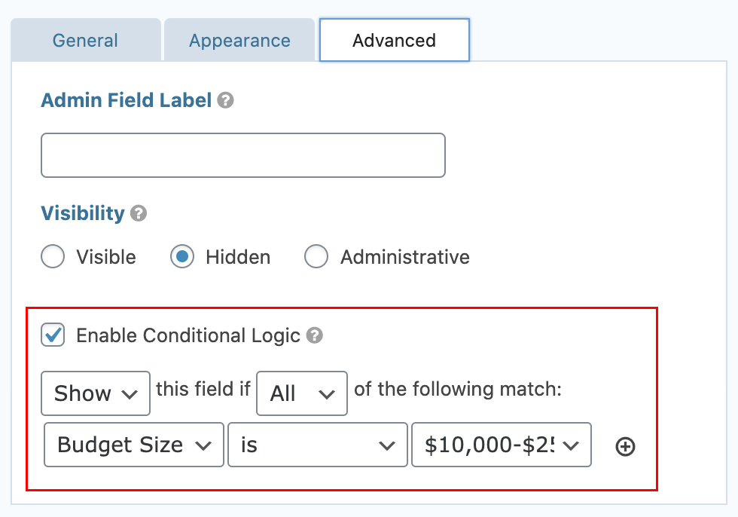The width and height of the screenshot is (738, 517).
Task: Expand the $10,000 value dropdown
Action: [x=502, y=445]
